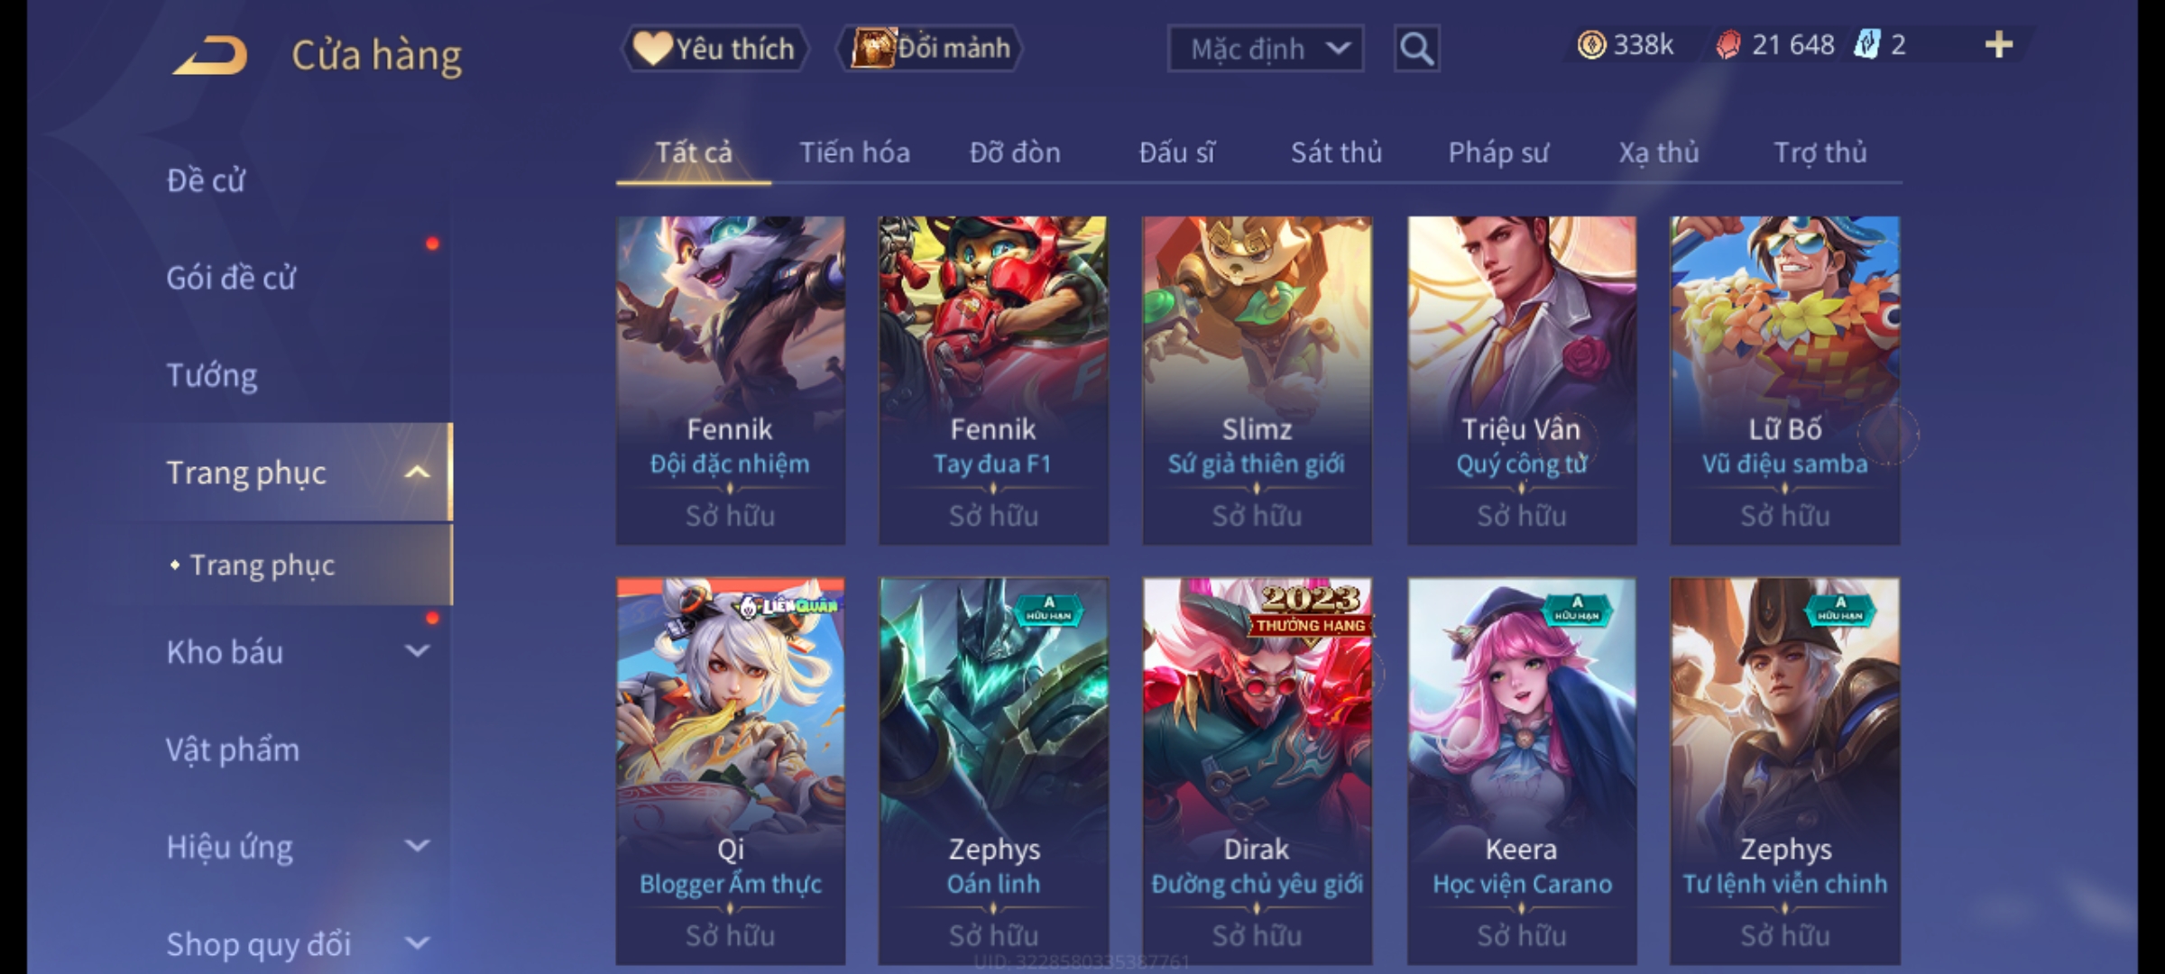Collapse the Trang phục sidebar section
Screen dimensions: 2165x974
418,473
